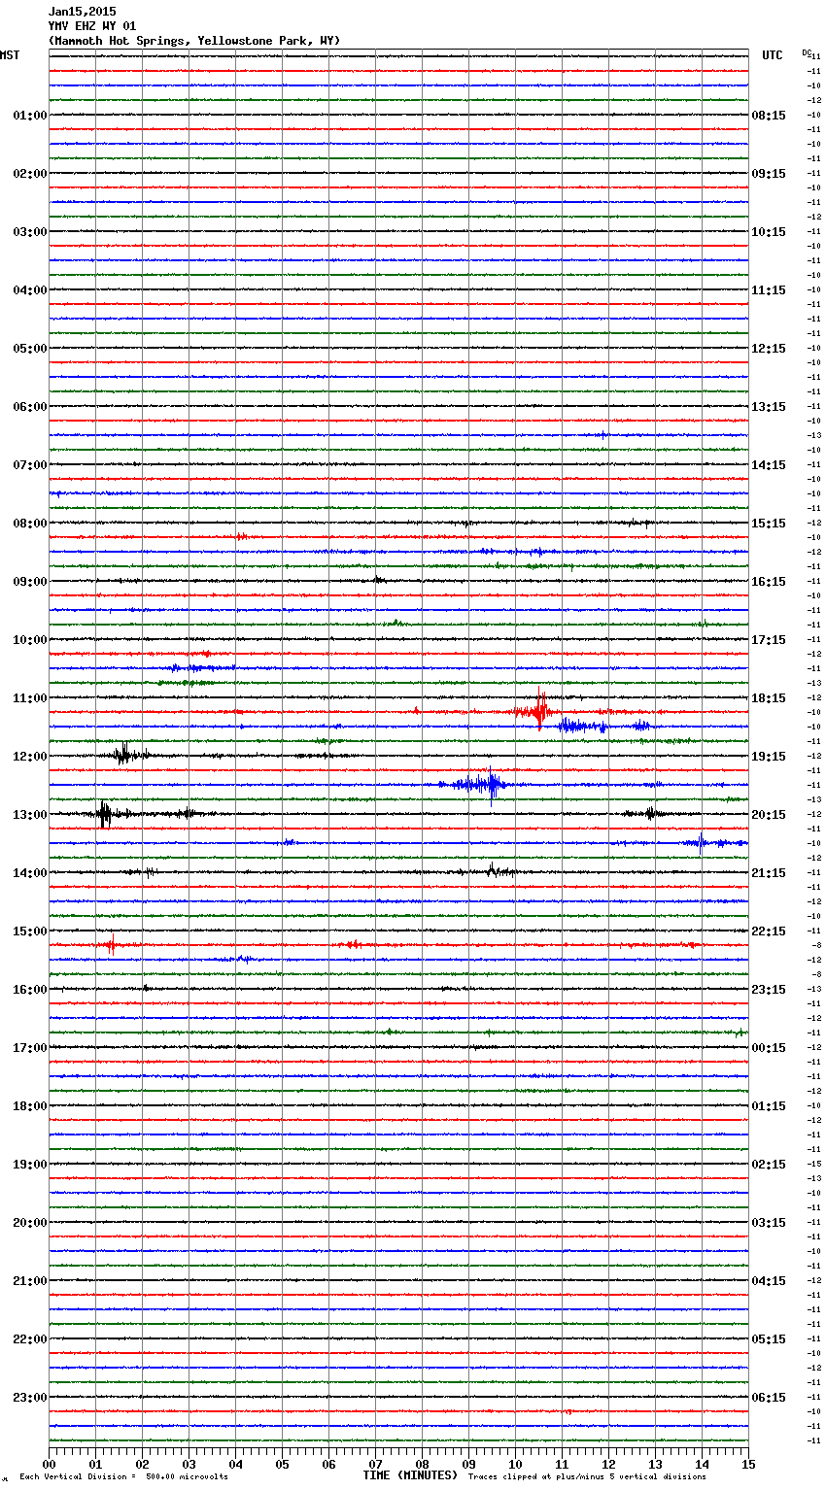Click the 16:15 UTC row label
Viewport: 826px width, 1490px height.
(769, 582)
